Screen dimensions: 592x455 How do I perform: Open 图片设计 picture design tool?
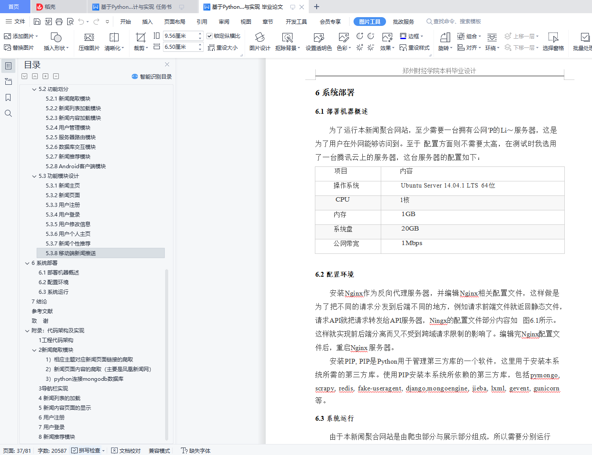tap(260, 42)
